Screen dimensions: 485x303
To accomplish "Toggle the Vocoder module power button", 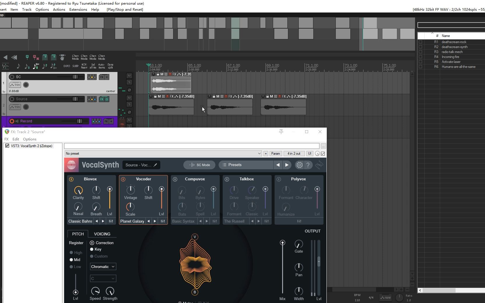I will coord(123,179).
